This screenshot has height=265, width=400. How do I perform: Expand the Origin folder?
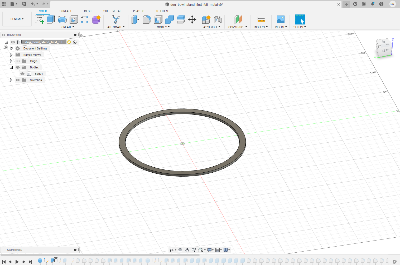pos(11,61)
